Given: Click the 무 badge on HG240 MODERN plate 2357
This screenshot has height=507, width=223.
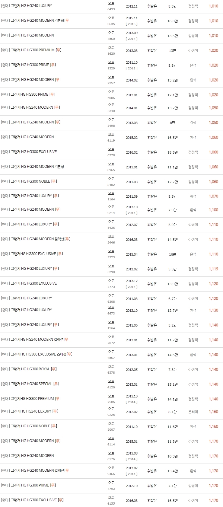Looking at the screenshot, I should click(x=58, y=80).
